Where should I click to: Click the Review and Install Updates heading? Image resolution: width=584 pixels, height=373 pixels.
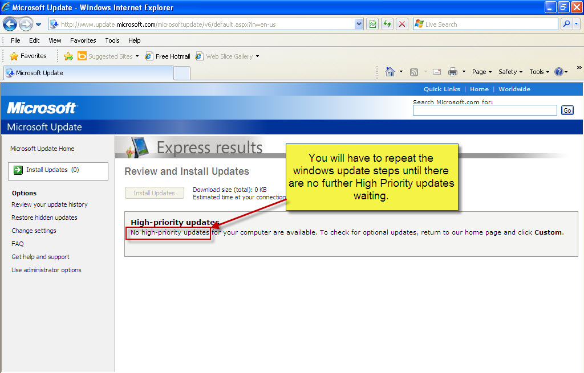click(x=186, y=171)
